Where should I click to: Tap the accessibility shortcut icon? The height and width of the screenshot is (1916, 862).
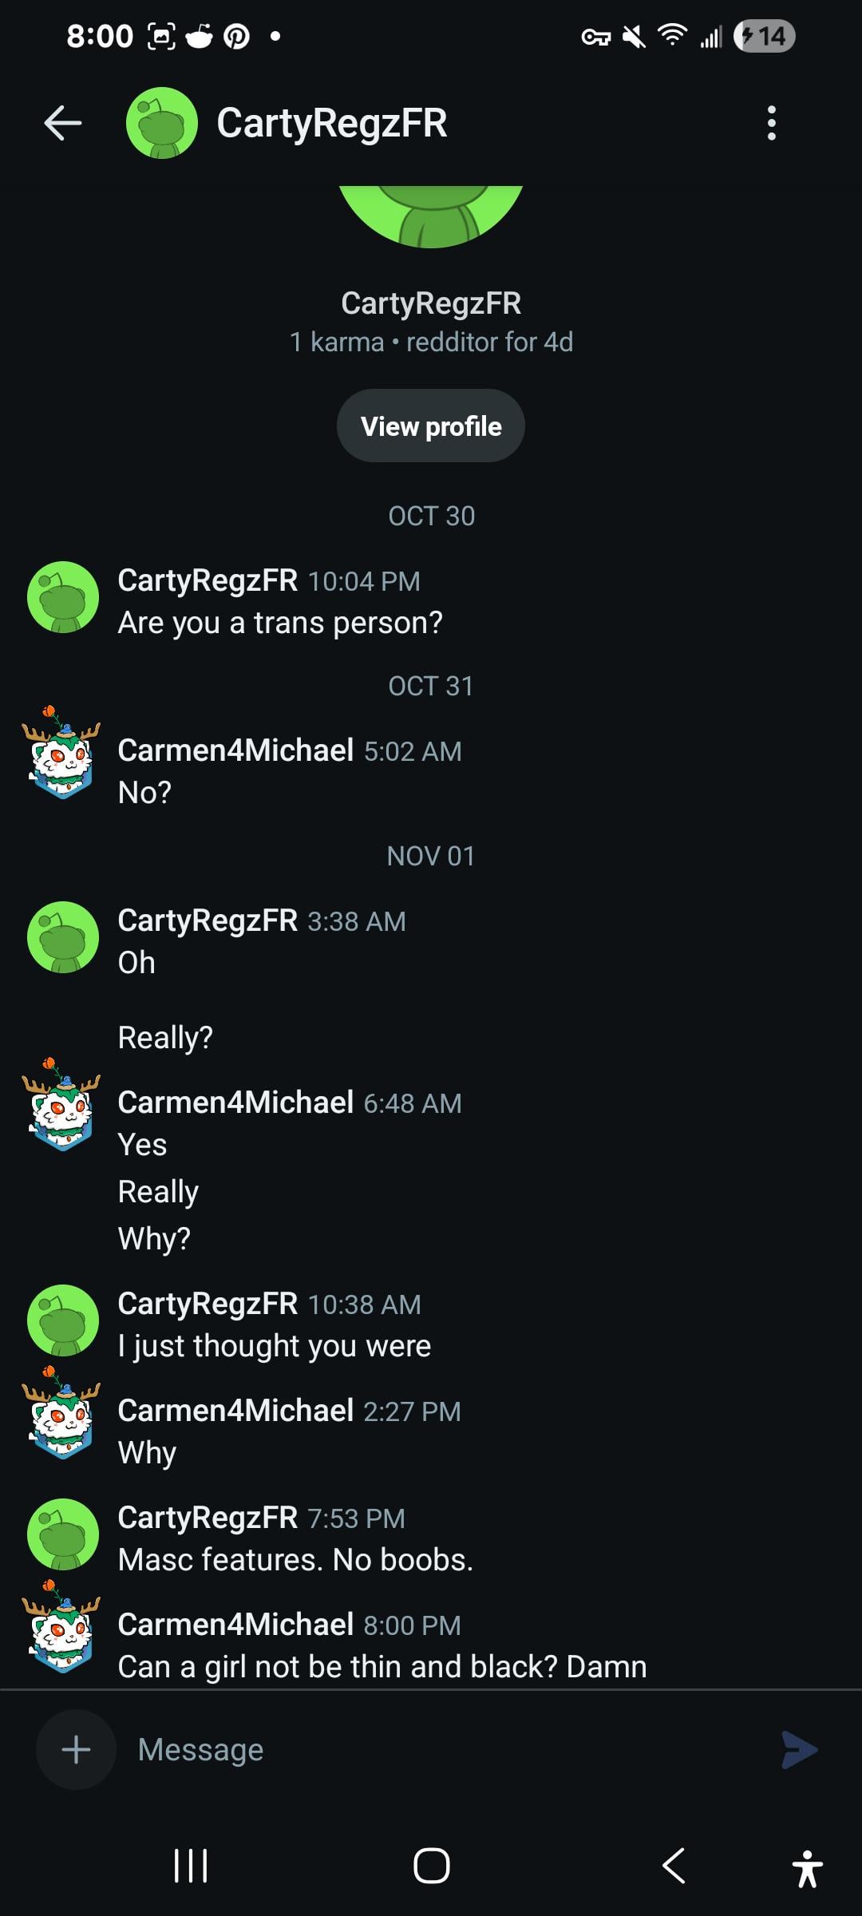coord(808,1869)
